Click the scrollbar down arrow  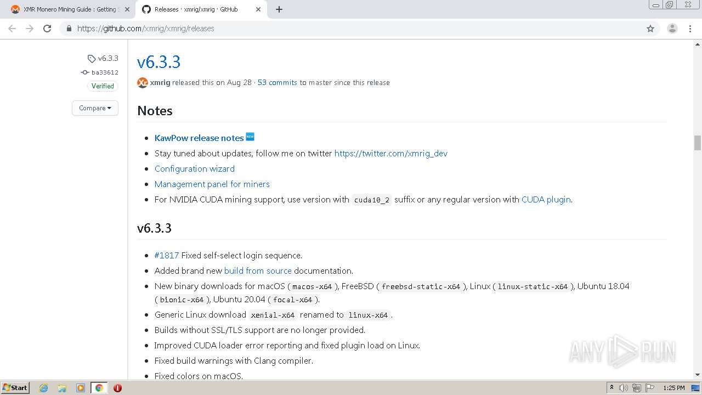point(697,375)
